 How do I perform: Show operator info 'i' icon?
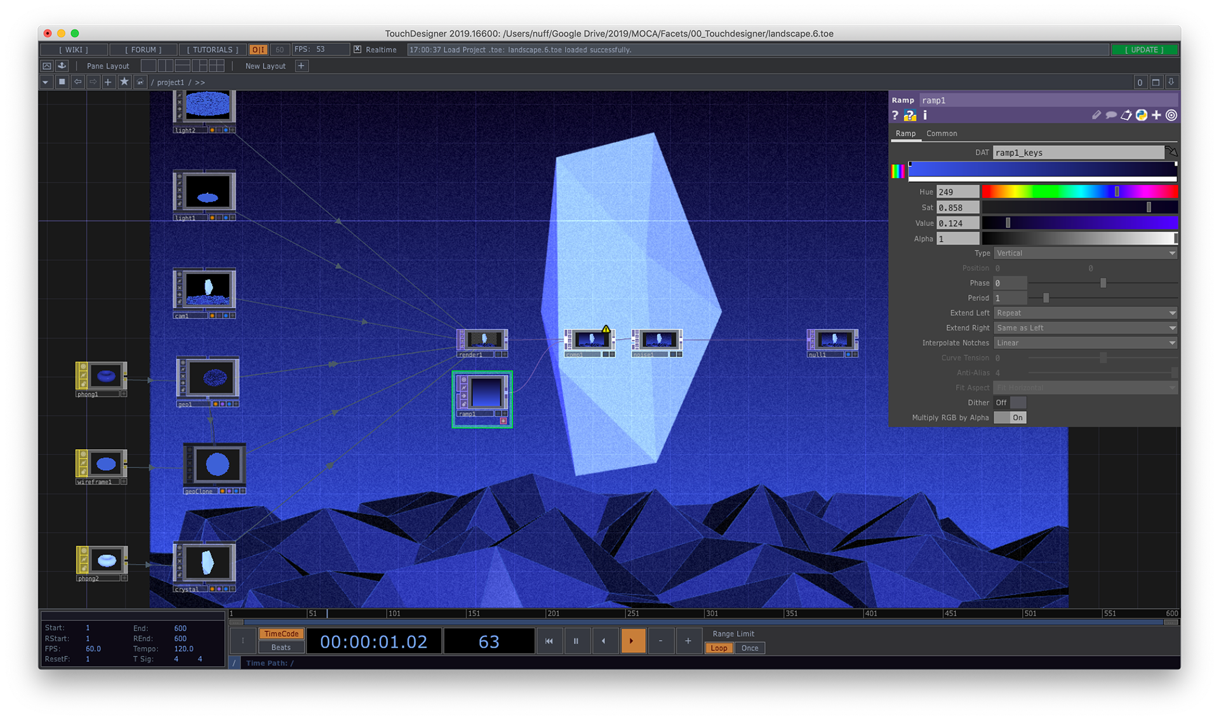coord(925,115)
